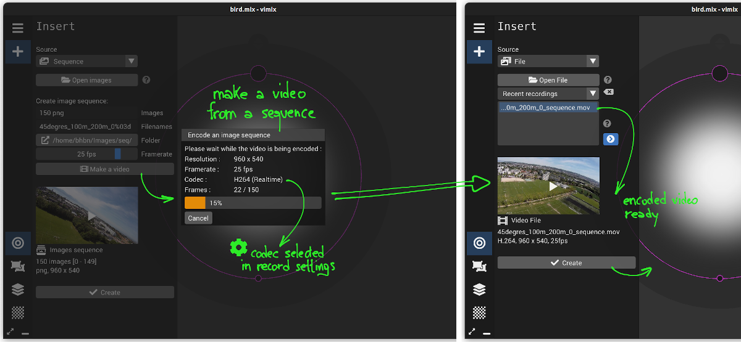
Task: Click the help icon next to Open File
Action: coord(608,80)
